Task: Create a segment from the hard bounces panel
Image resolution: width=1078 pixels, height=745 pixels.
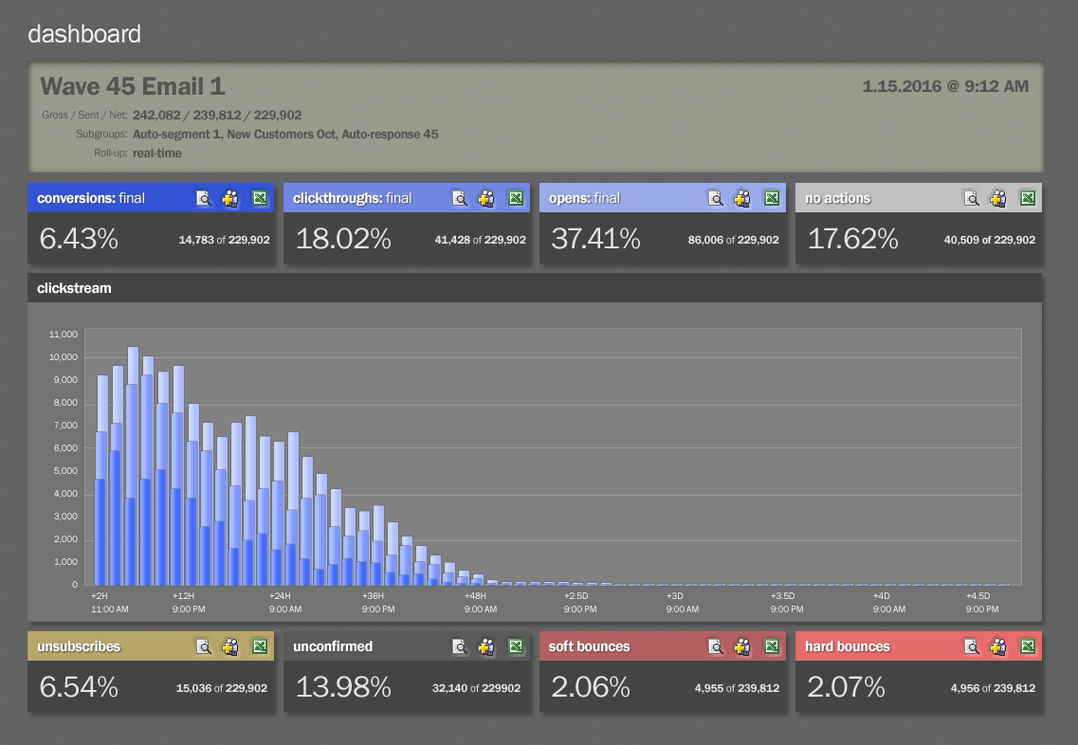Action: 997,646
